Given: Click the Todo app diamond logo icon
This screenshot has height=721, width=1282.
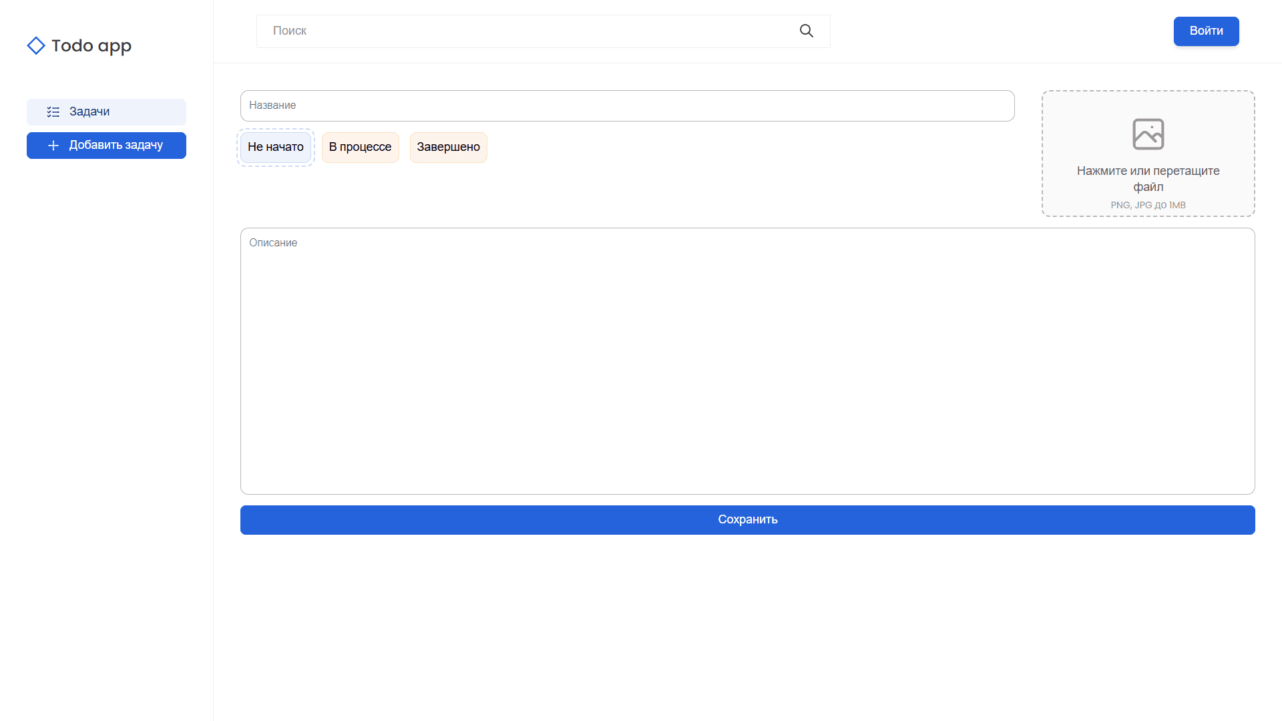Looking at the screenshot, I should (36, 45).
